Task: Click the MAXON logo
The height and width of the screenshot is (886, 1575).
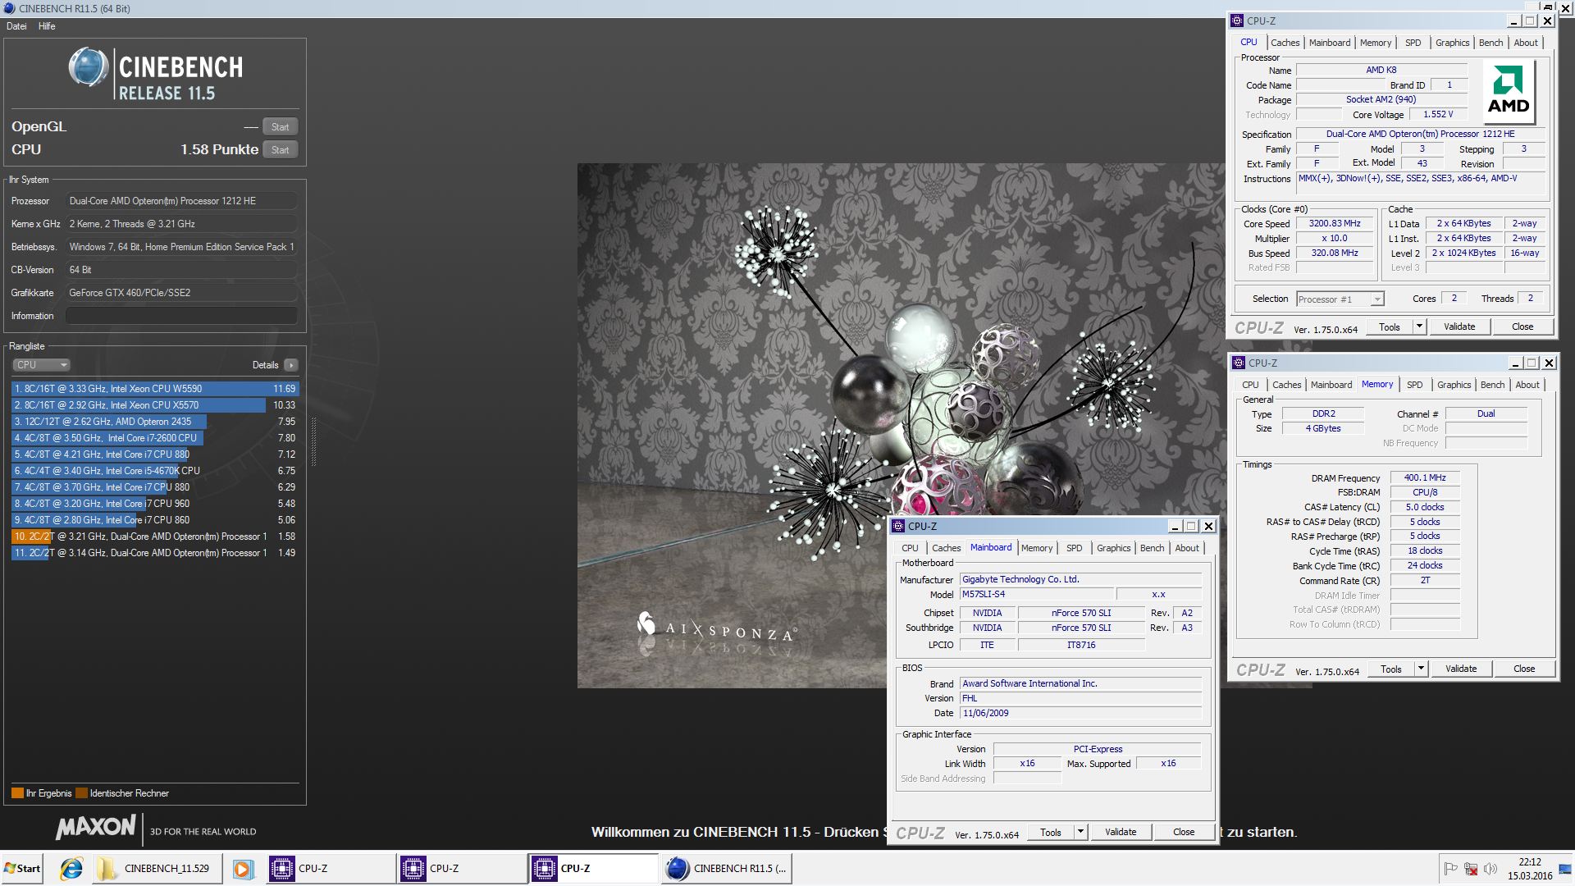Action: [96, 827]
